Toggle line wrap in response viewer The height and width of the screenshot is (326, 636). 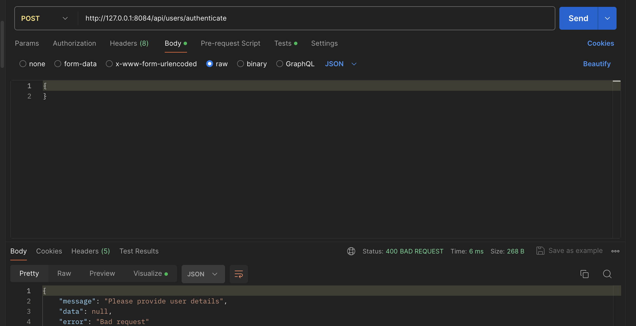point(239,274)
